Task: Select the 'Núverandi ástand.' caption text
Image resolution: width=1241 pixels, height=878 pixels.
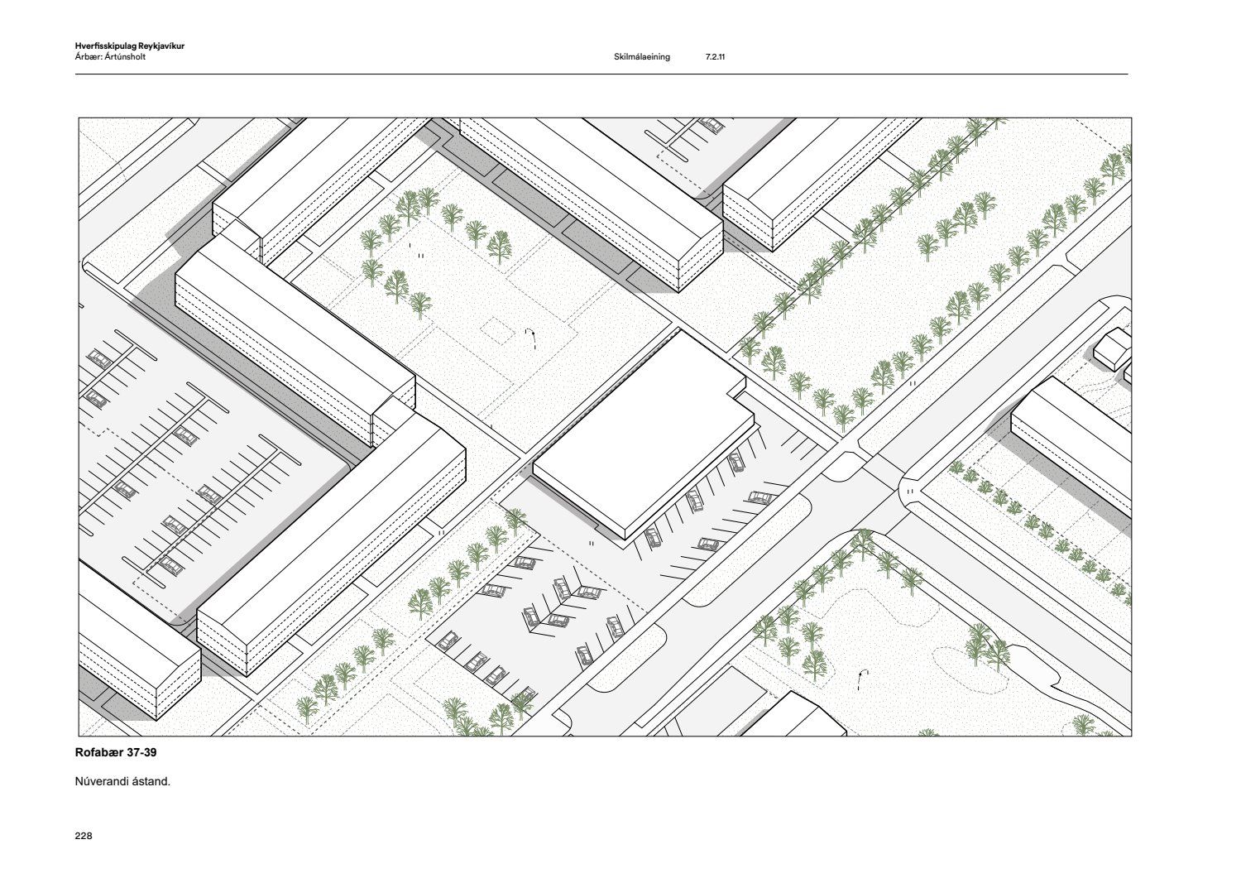Action: click(122, 780)
